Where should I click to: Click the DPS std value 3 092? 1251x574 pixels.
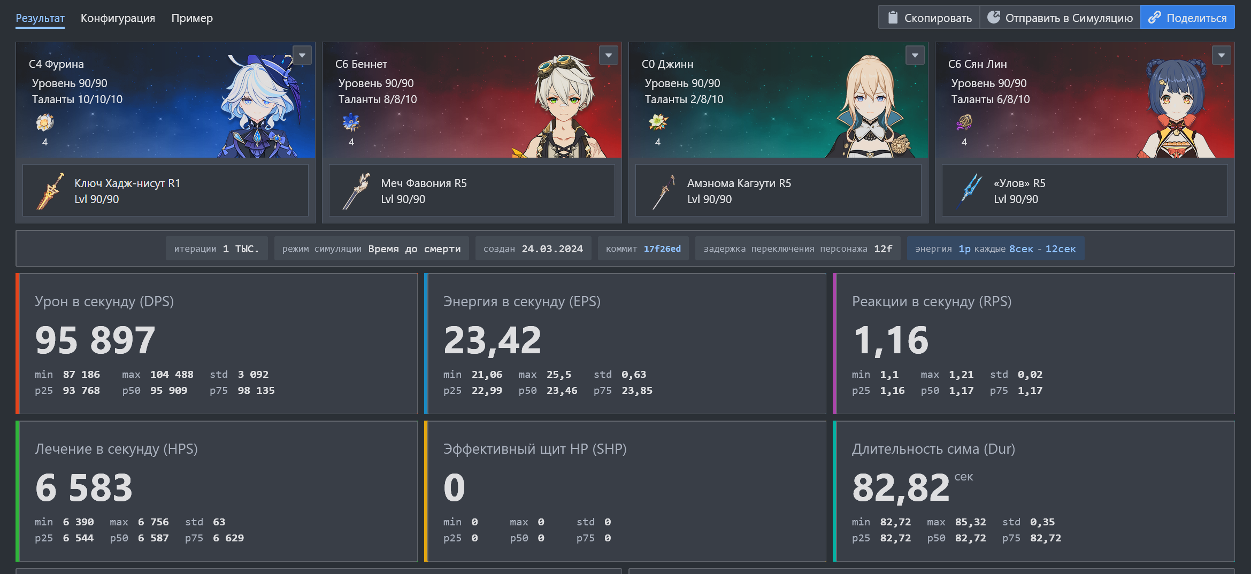coord(253,375)
